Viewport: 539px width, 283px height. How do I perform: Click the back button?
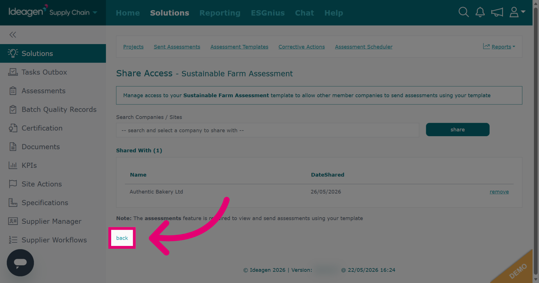pyautogui.click(x=122, y=238)
